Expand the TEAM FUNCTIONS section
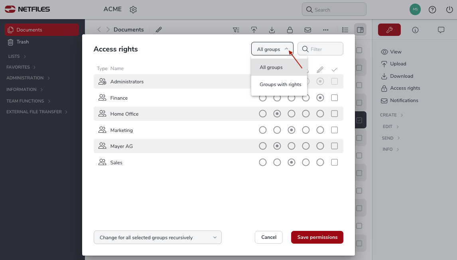The height and width of the screenshot is (260, 457). [28, 101]
